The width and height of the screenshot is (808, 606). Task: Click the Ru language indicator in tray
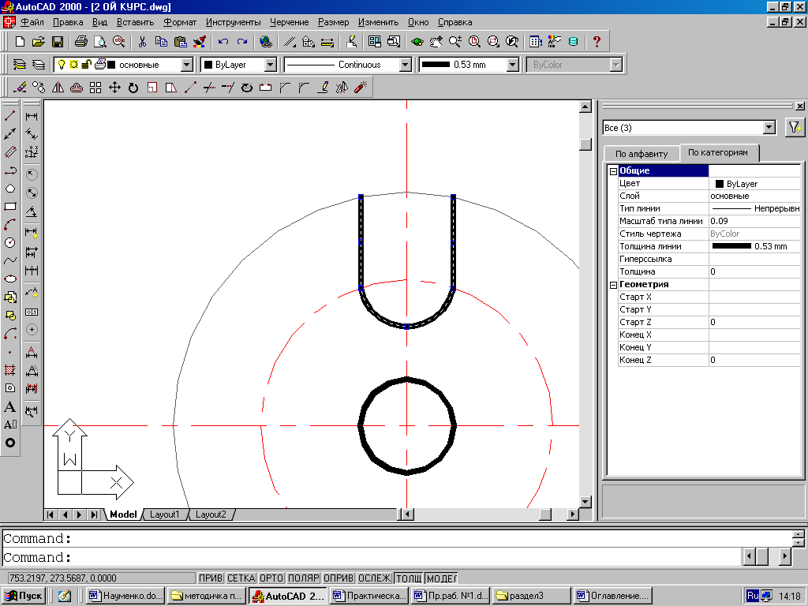[752, 596]
